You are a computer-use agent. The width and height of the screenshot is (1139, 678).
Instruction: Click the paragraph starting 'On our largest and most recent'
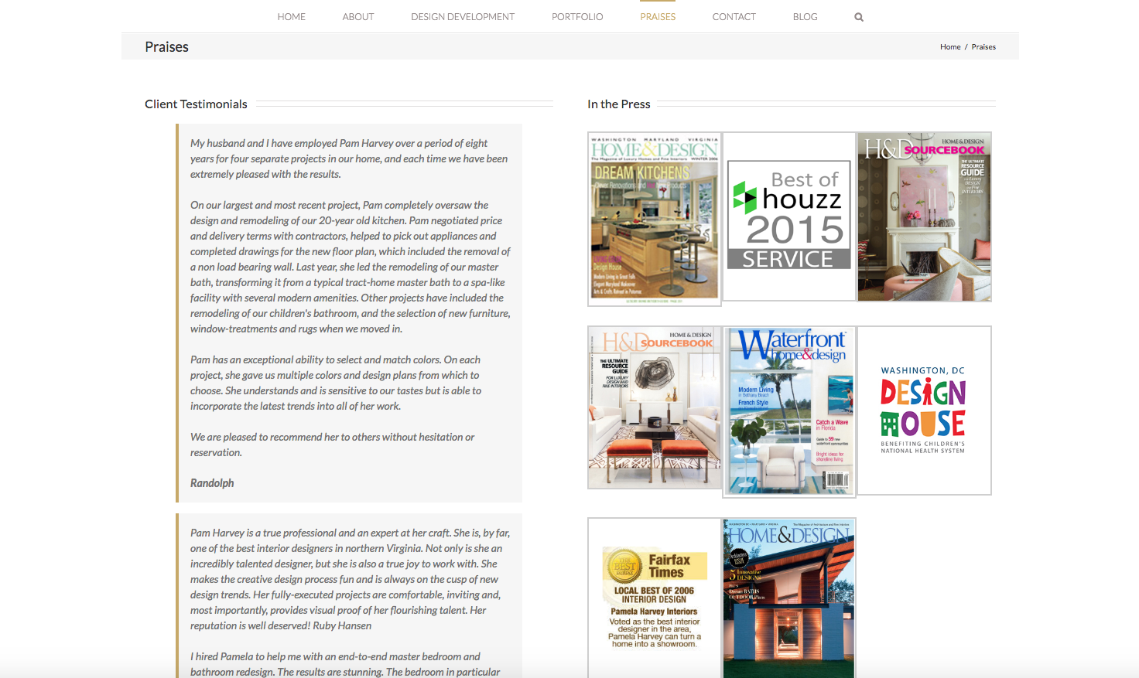(351, 267)
